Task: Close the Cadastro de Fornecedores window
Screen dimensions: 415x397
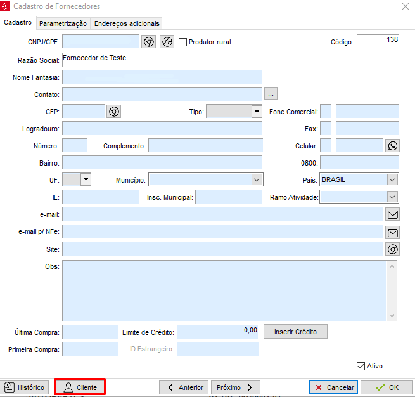Action: click(x=405, y=6)
